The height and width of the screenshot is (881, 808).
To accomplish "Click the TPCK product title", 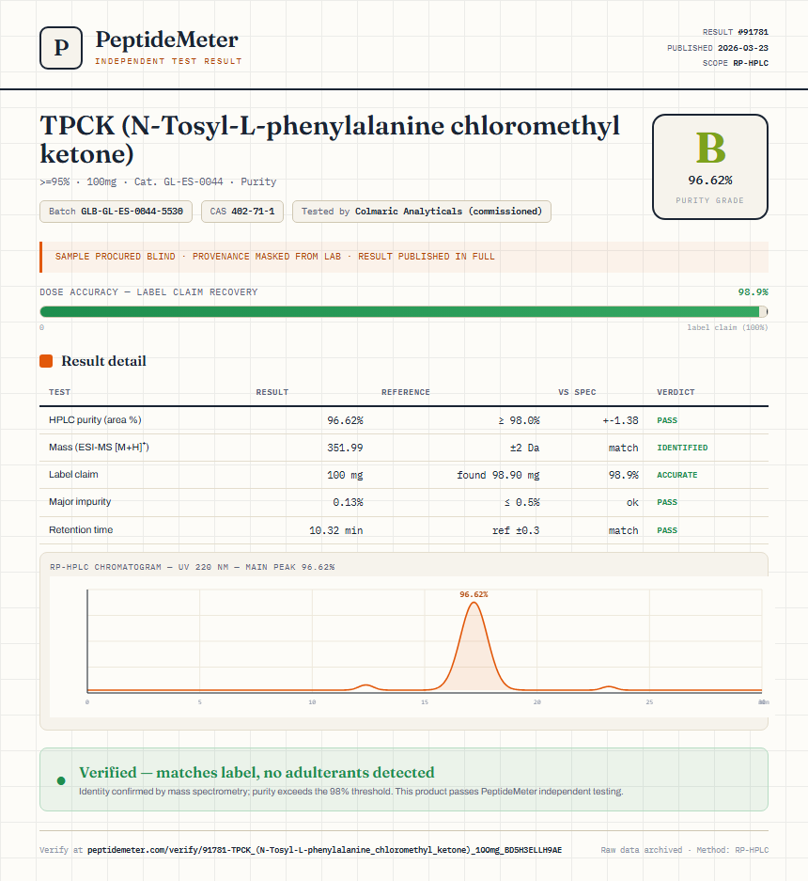I will [330, 139].
